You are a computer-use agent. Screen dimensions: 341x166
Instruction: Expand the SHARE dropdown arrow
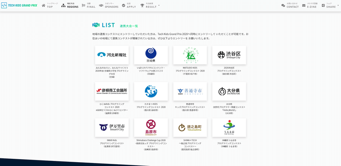338,5
